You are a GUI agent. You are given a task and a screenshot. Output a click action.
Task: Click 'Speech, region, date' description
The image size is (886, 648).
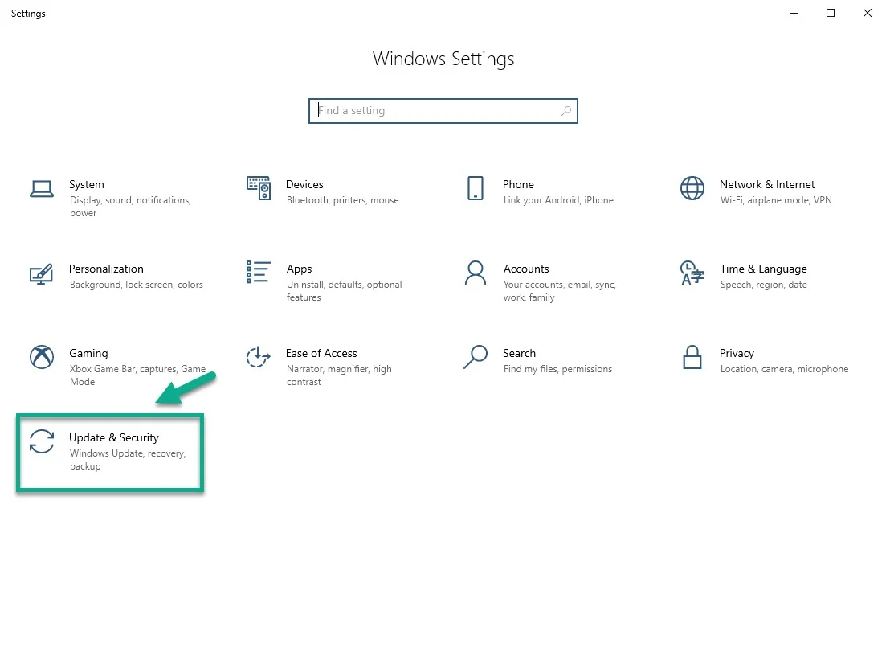click(763, 285)
